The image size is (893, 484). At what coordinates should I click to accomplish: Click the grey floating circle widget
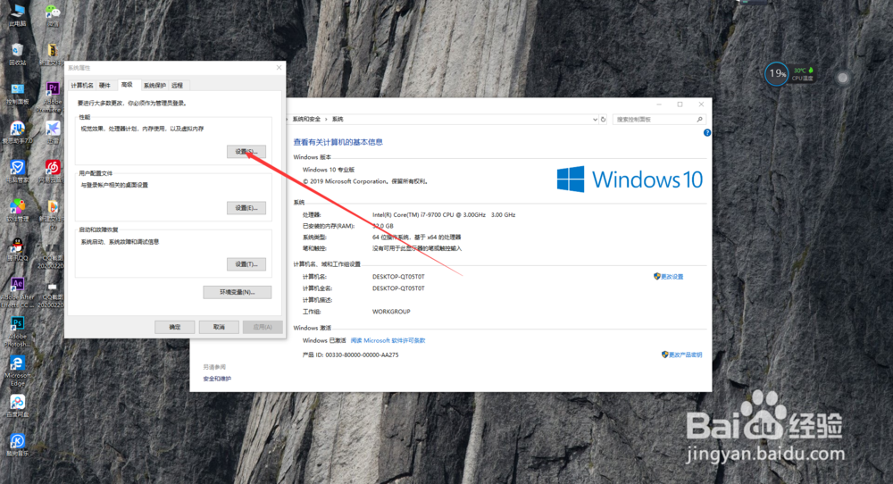pos(843,78)
